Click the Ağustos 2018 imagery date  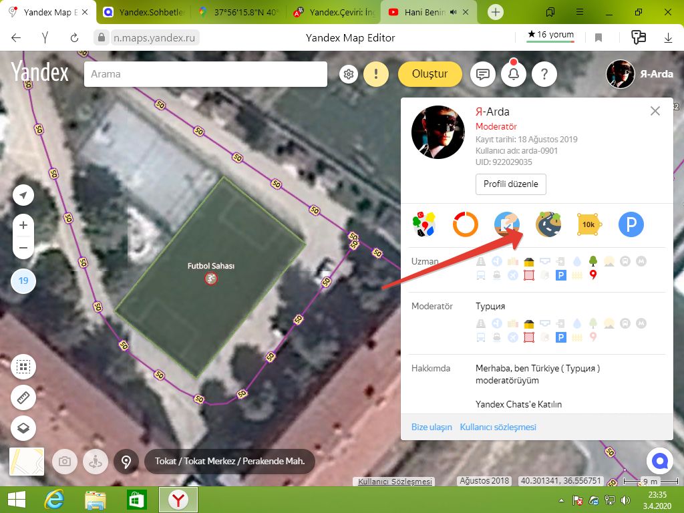(484, 481)
